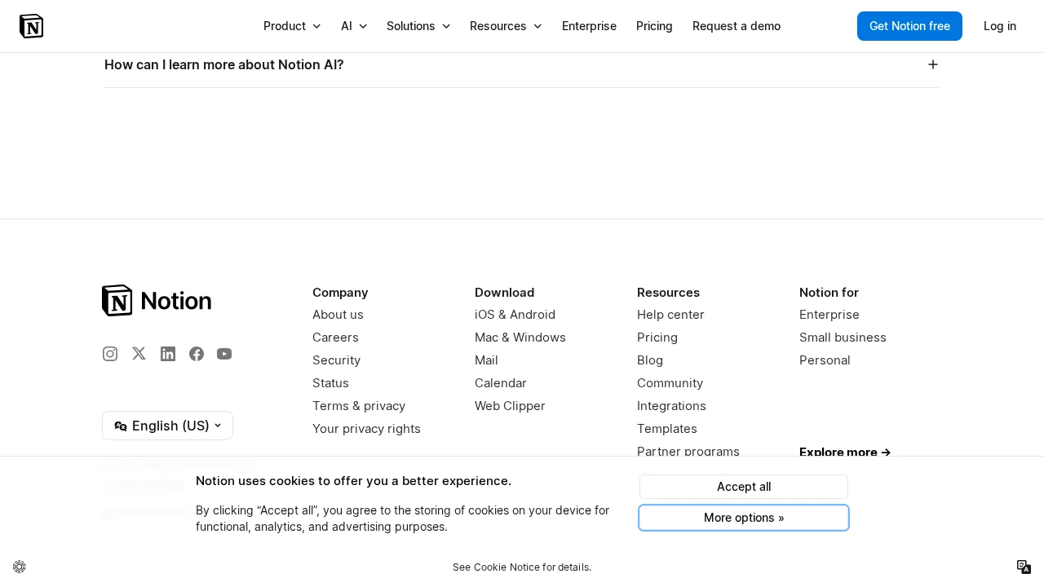This screenshot has height=587, width=1044.
Task: Expand the Product menu
Action: 292,26
